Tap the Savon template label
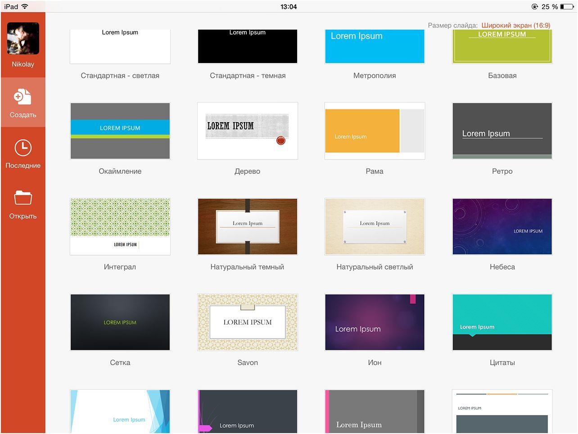The width and height of the screenshot is (578, 434). pyautogui.click(x=248, y=362)
